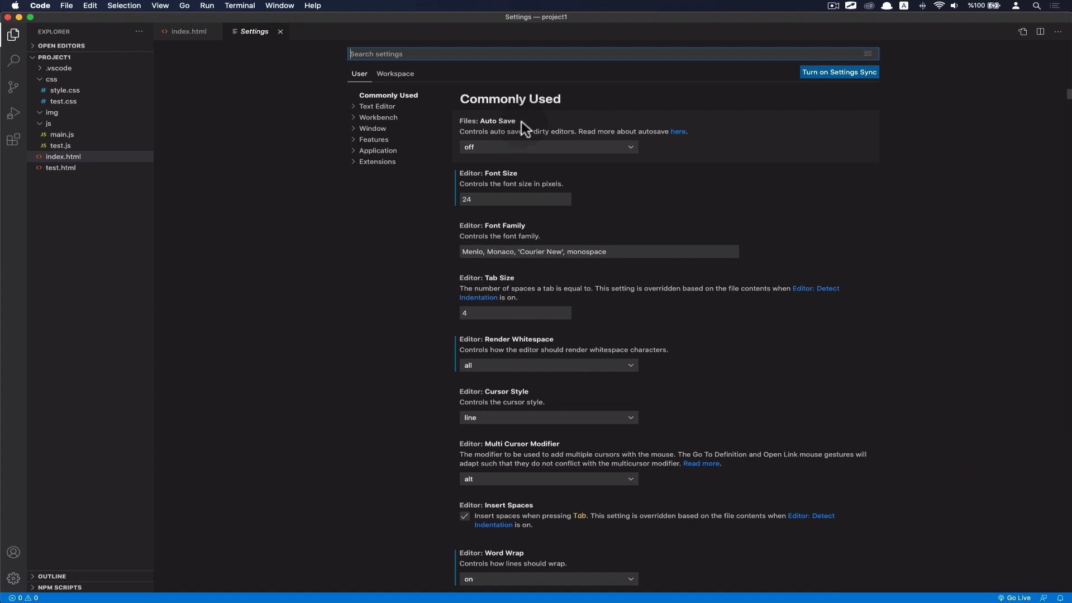Open the Multi Cursor 'Read more' link
The image size is (1072, 603).
pyautogui.click(x=701, y=464)
